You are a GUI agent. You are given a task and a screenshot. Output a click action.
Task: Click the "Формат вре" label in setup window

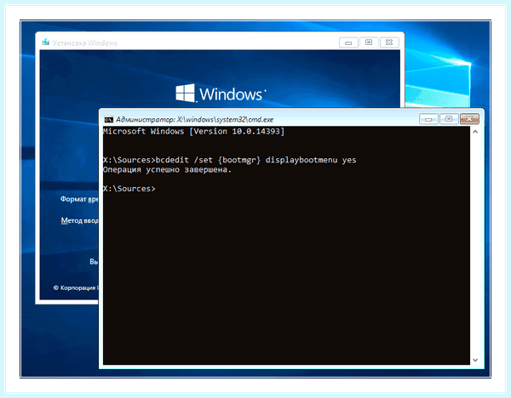pos(79,199)
